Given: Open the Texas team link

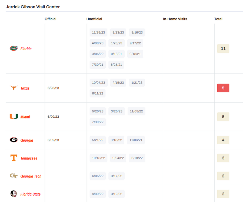Looking at the screenshot, I should click(x=25, y=88).
